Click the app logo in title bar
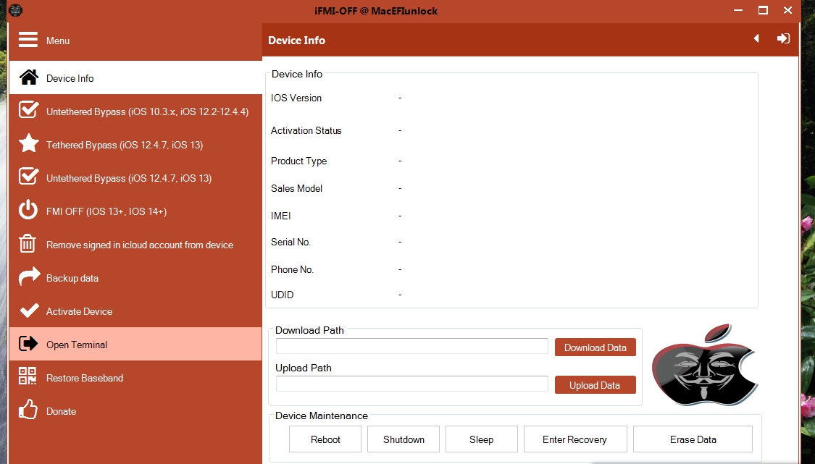This screenshot has height=464, width=815. (16, 10)
